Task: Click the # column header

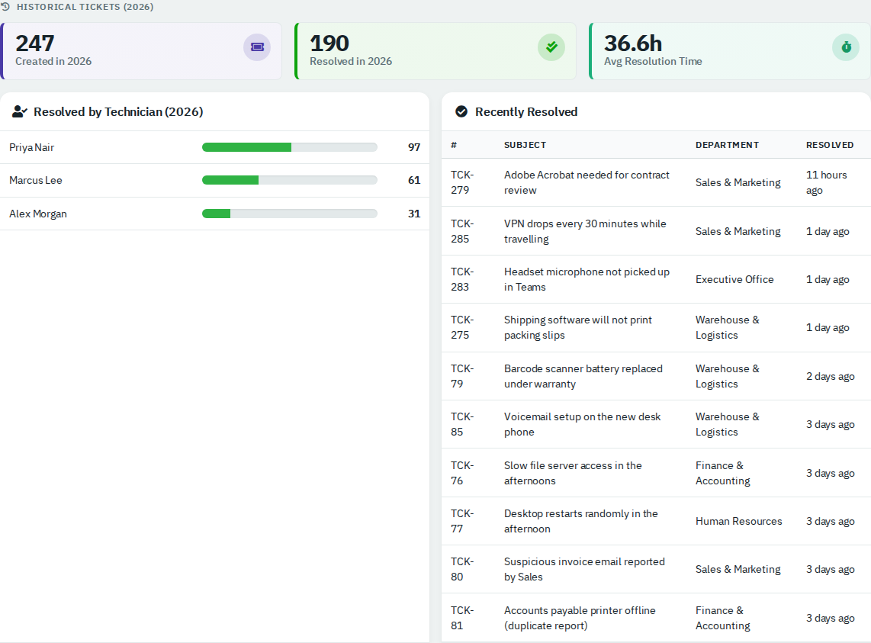Action: click(454, 145)
